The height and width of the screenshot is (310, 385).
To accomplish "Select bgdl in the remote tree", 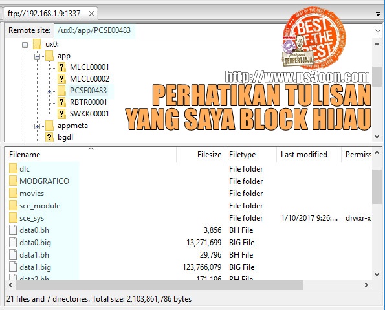I will tap(65, 137).
